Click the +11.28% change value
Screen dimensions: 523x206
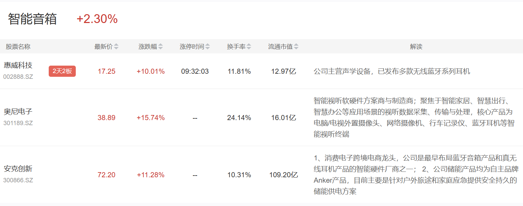coord(151,175)
